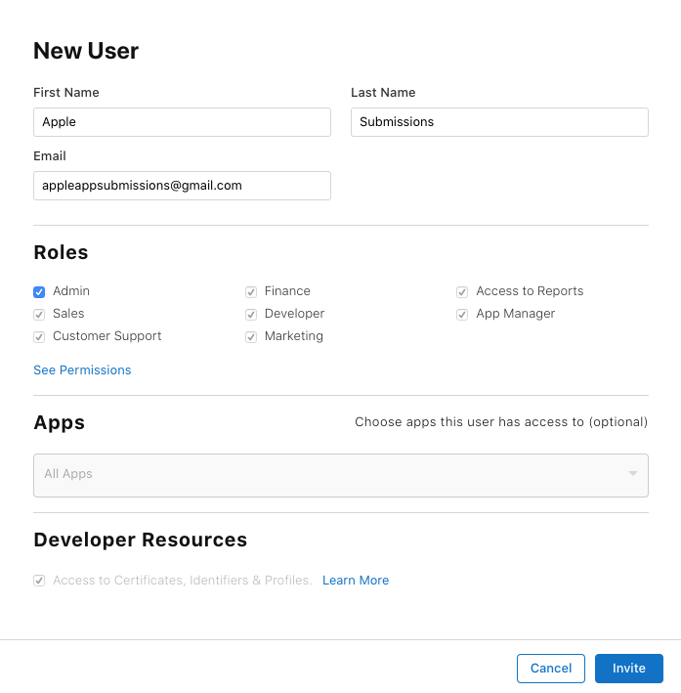Click the First Name input field

(x=182, y=122)
